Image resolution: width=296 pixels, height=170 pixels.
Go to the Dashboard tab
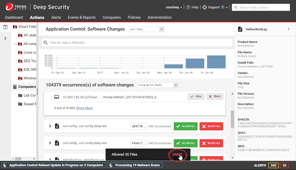(x=14, y=17)
